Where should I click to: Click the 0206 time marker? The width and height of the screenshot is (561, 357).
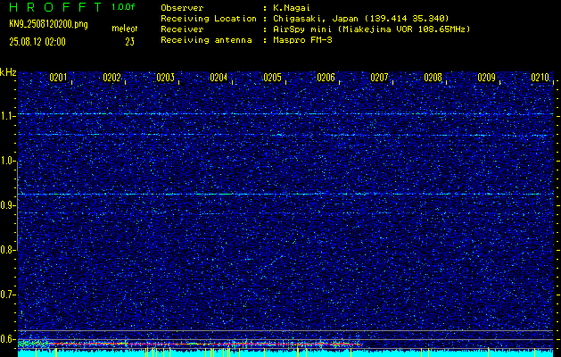click(326, 78)
